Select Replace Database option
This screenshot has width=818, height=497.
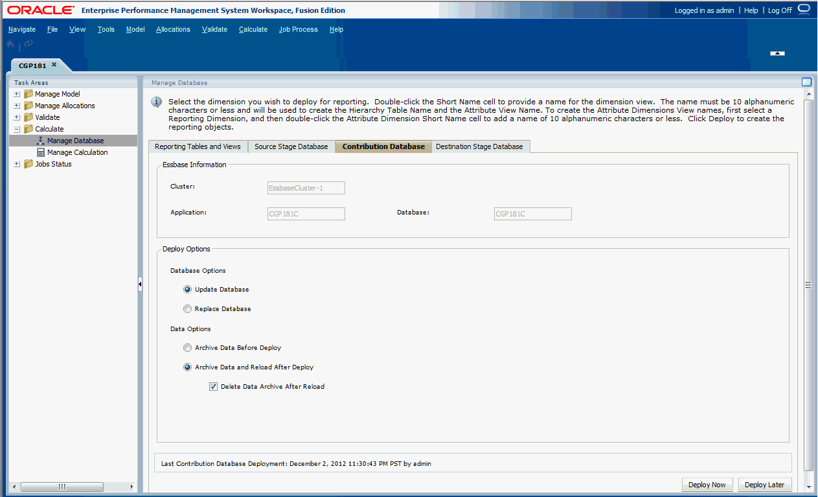187,309
